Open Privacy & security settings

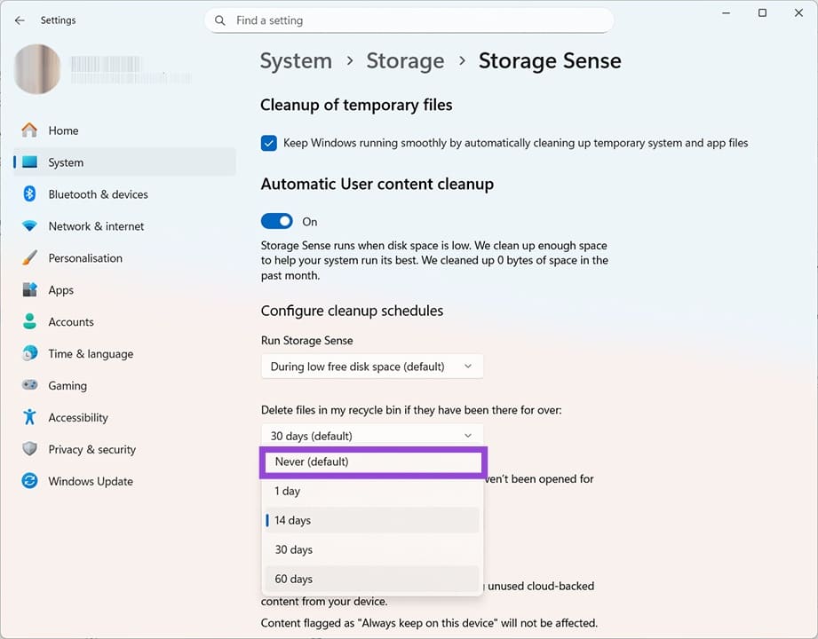[91, 449]
